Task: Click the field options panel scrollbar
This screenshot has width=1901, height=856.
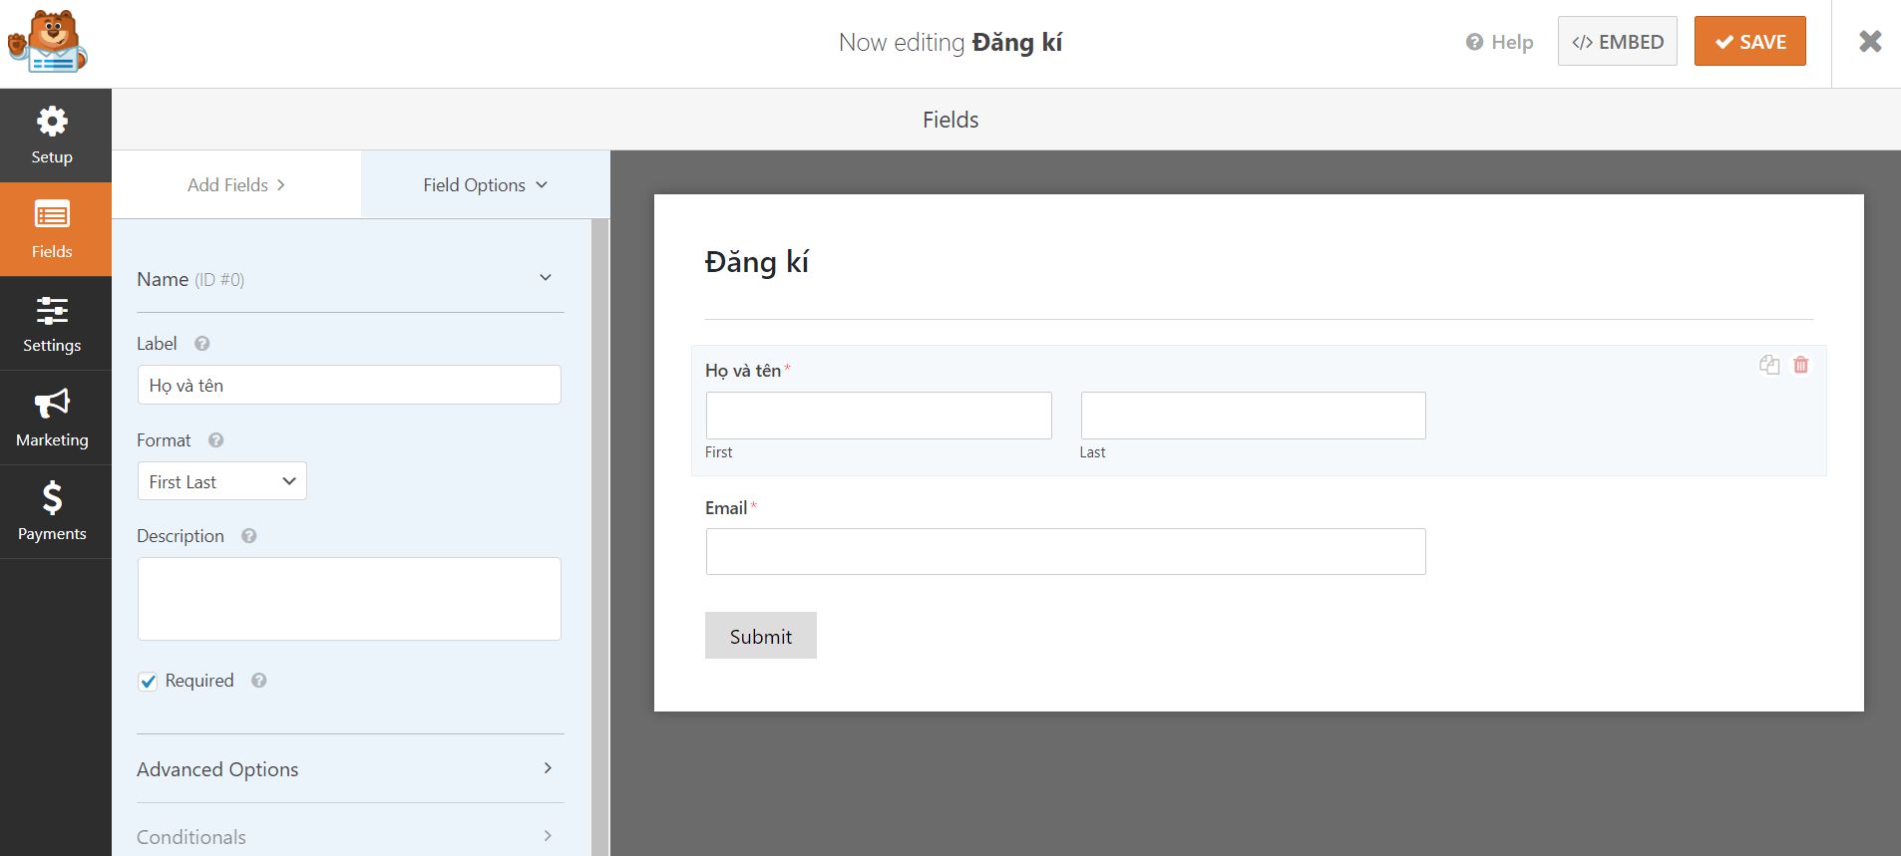Action: tap(599, 536)
